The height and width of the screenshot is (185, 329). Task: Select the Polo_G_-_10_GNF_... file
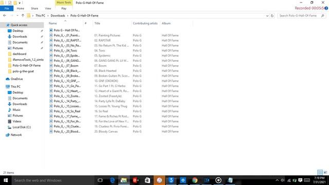click(66, 81)
